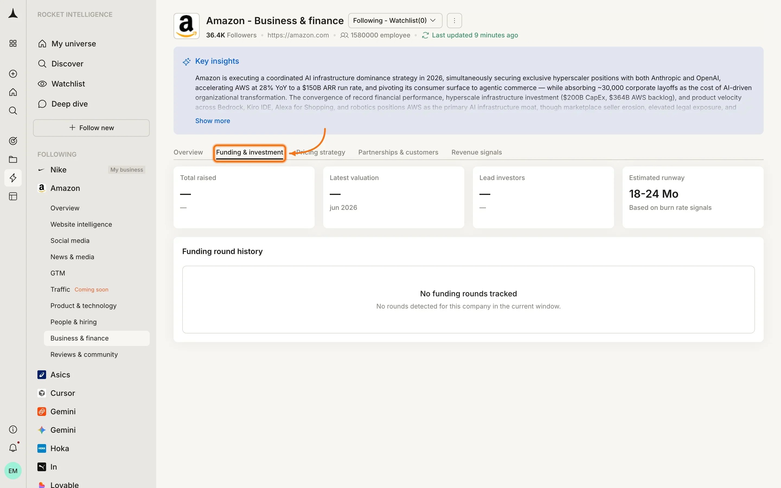Click the Hoka logo icon
Viewport: 781px width, 488px height.
(x=42, y=448)
